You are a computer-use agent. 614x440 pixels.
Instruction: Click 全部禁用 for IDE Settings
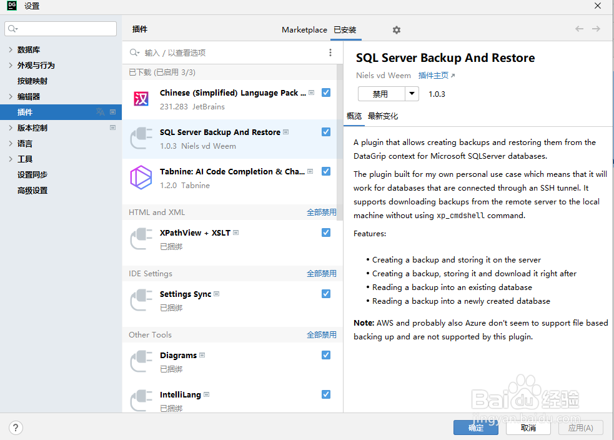(x=322, y=274)
